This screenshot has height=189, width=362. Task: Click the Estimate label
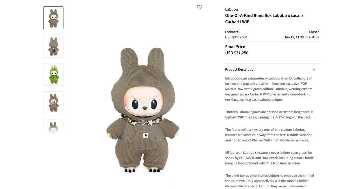click(x=232, y=32)
